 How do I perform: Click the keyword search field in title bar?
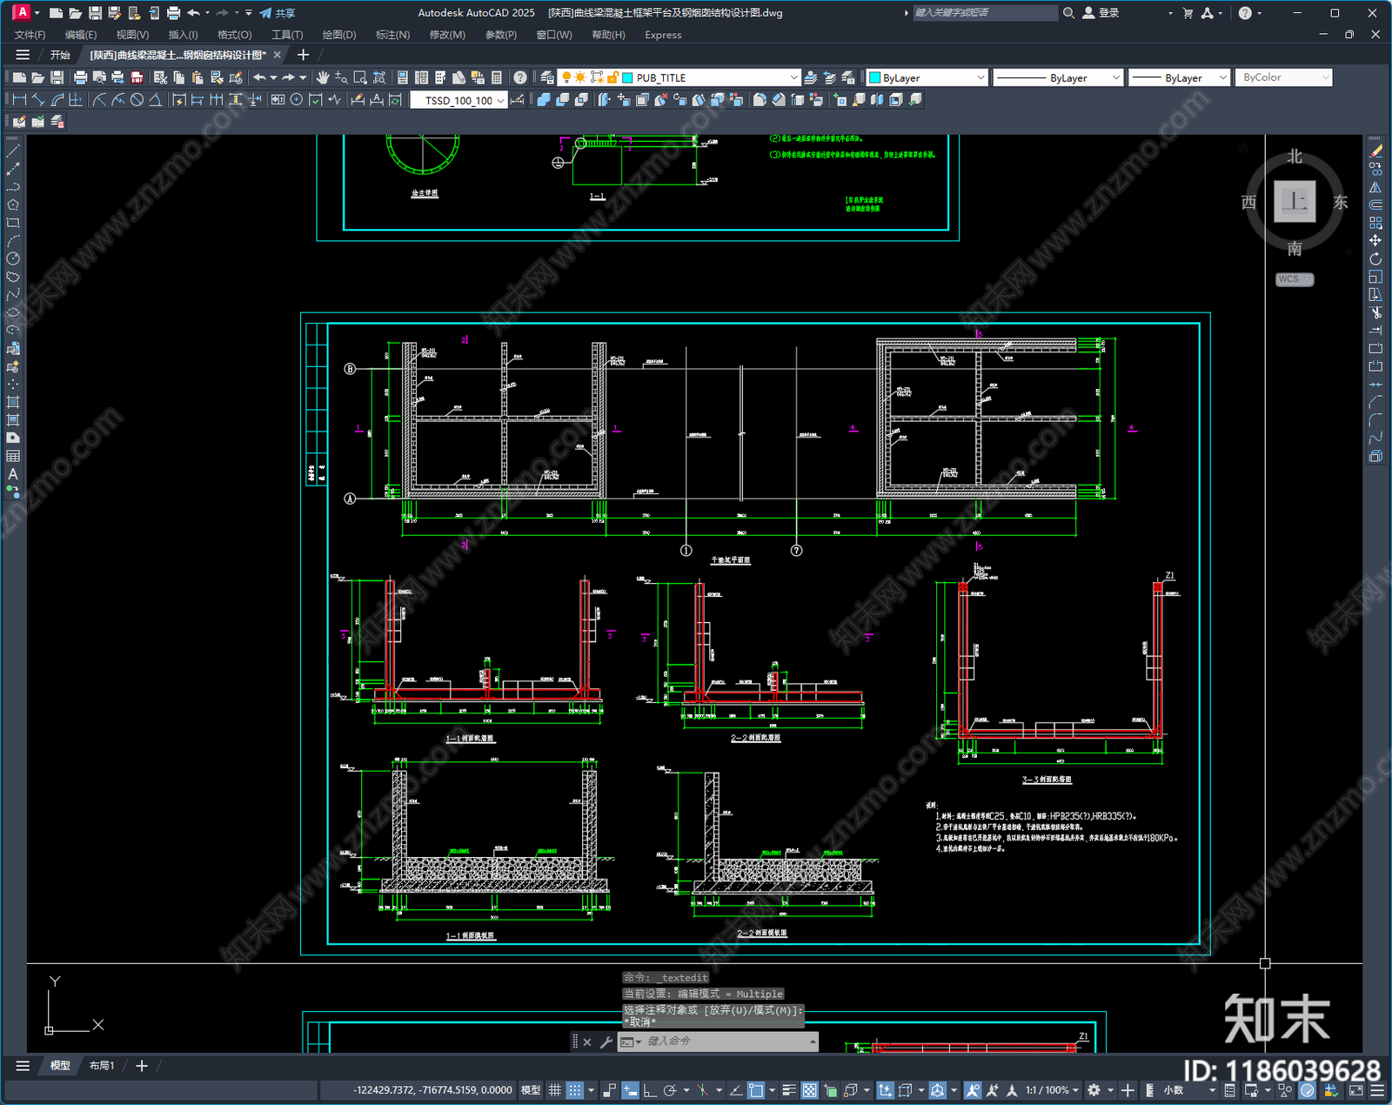[985, 13]
